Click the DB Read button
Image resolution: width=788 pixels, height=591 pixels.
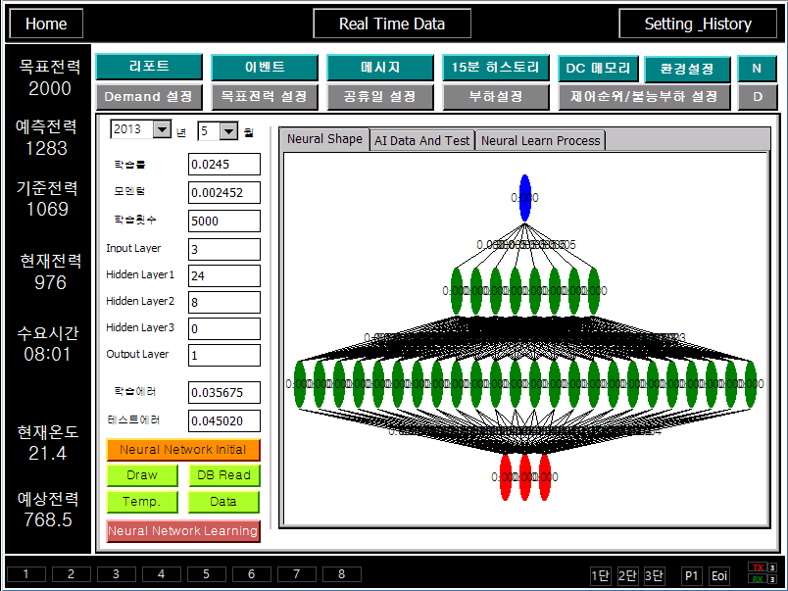(224, 475)
